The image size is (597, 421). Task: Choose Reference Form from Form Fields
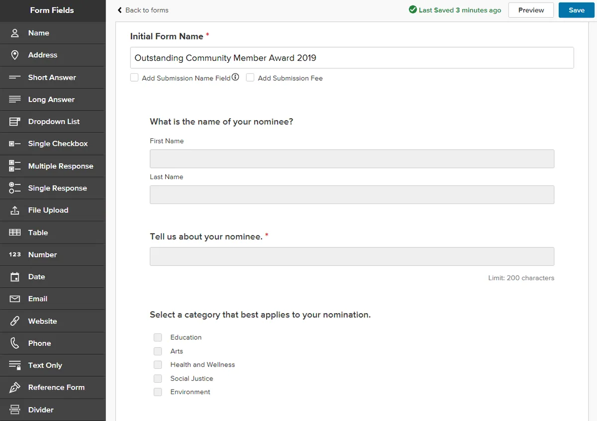[x=56, y=387]
